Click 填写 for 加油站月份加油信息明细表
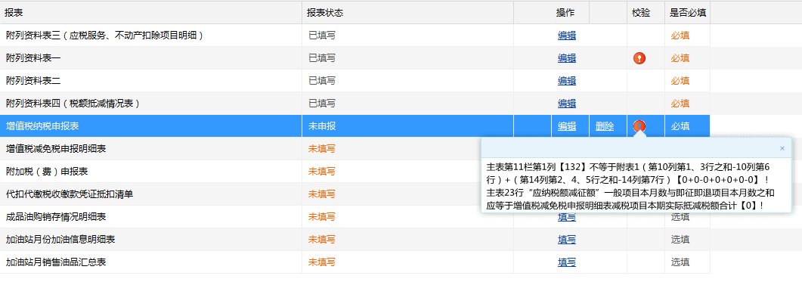 point(567,240)
